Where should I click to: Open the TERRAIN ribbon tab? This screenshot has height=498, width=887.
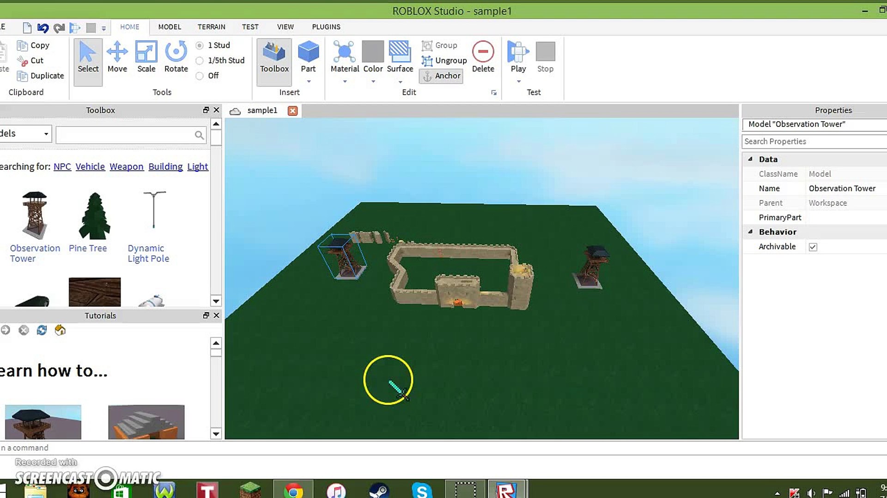click(x=212, y=26)
